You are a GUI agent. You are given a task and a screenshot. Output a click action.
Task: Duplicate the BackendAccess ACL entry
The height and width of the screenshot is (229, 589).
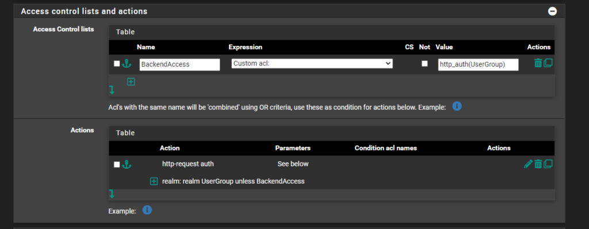[x=548, y=63]
